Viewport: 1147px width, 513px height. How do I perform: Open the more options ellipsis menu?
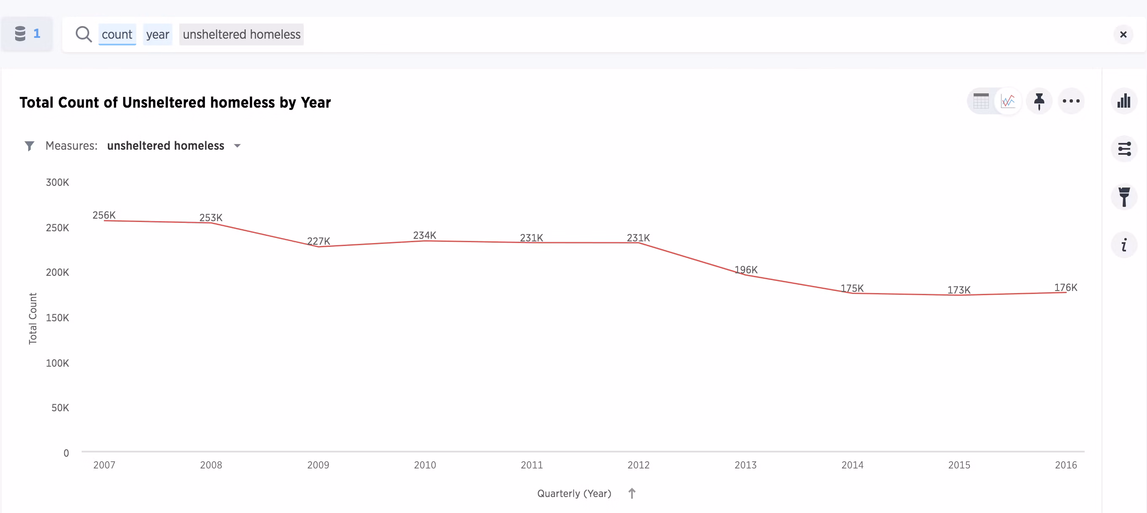click(x=1071, y=101)
